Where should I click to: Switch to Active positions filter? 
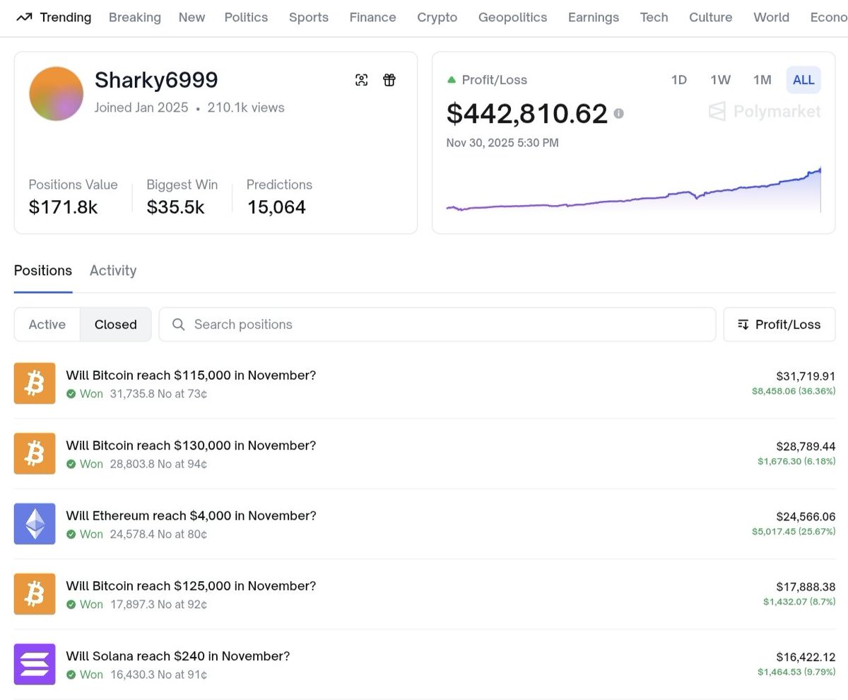tap(47, 325)
